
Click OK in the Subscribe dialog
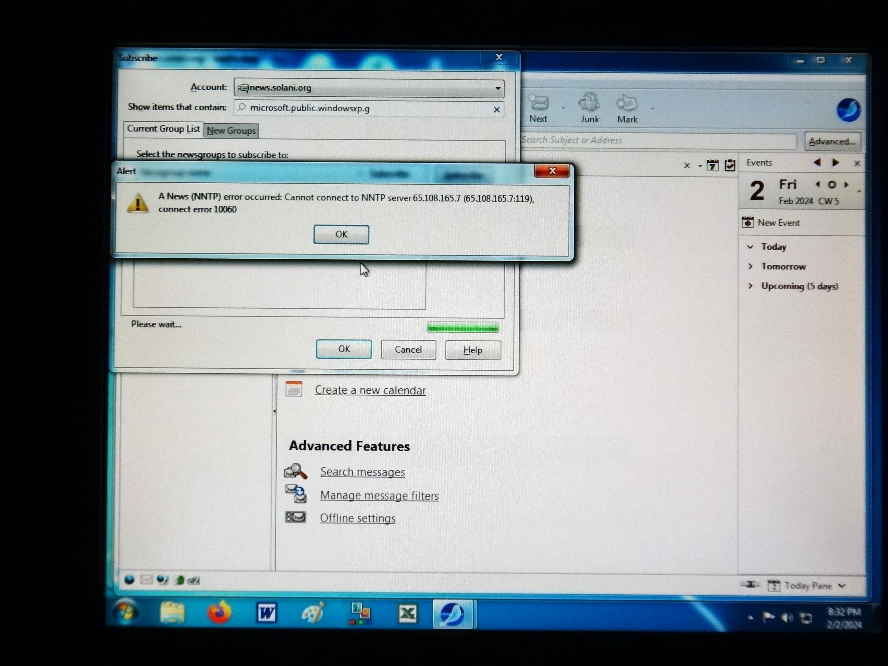[344, 349]
